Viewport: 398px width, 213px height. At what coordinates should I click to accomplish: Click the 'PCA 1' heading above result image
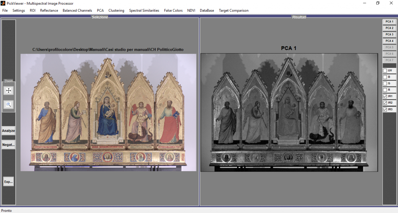(289, 48)
